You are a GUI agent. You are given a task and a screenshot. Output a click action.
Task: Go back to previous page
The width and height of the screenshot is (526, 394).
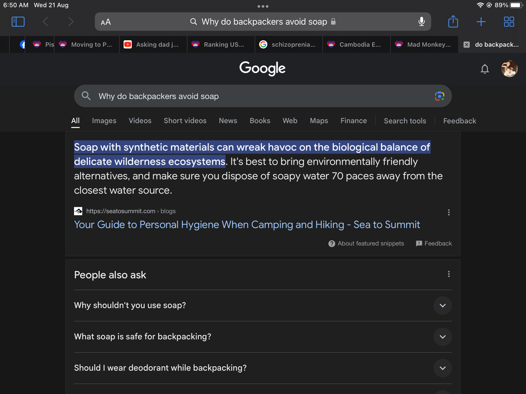click(x=46, y=22)
